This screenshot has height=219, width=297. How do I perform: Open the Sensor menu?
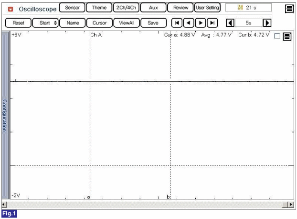point(72,8)
